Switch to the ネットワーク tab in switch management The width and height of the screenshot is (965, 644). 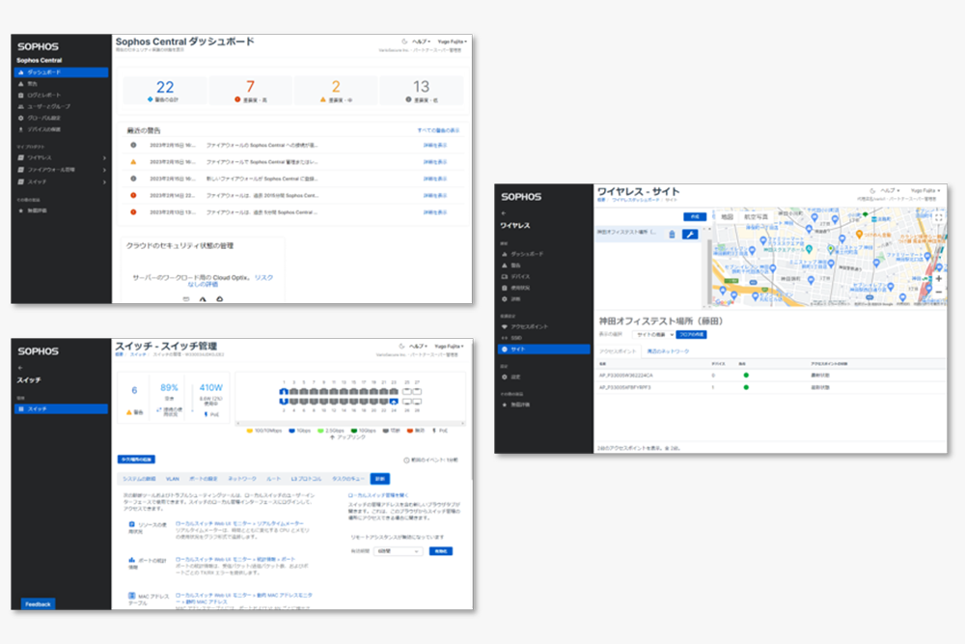click(x=242, y=479)
